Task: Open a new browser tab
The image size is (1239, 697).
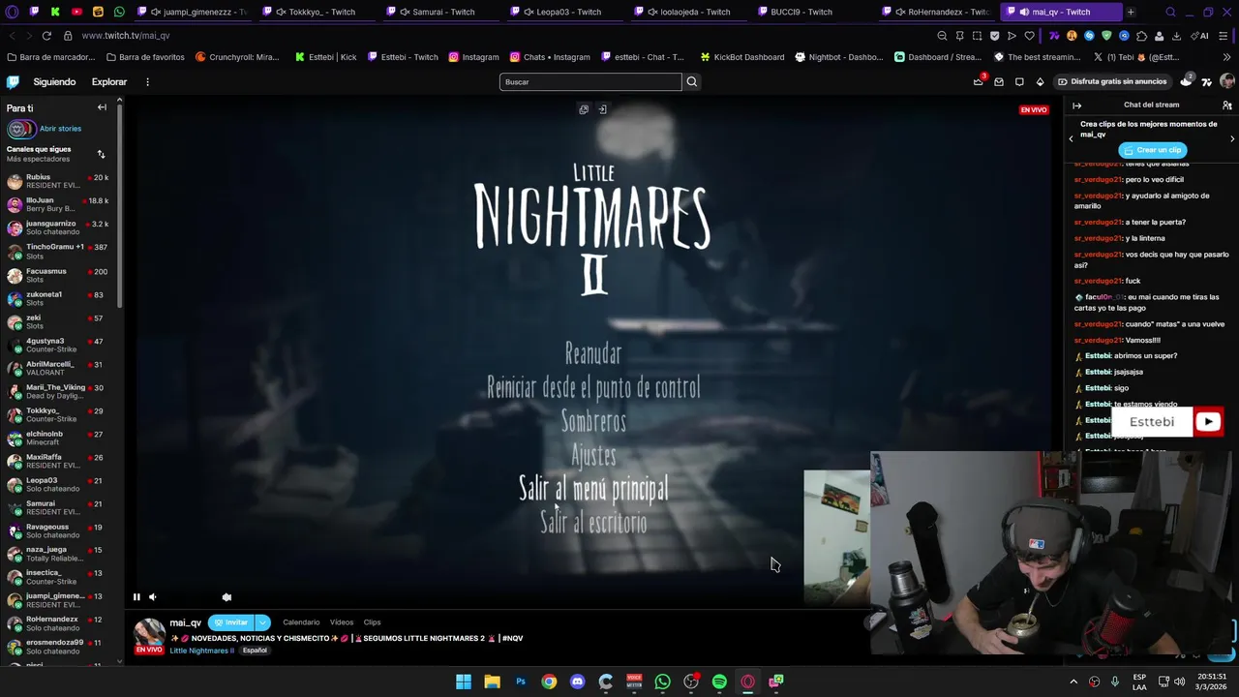Action: pyautogui.click(x=1131, y=12)
